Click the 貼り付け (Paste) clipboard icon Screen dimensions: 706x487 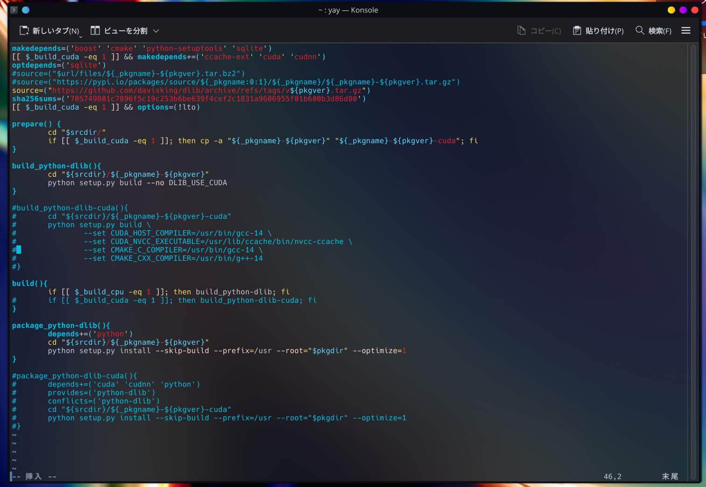tap(577, 31)
